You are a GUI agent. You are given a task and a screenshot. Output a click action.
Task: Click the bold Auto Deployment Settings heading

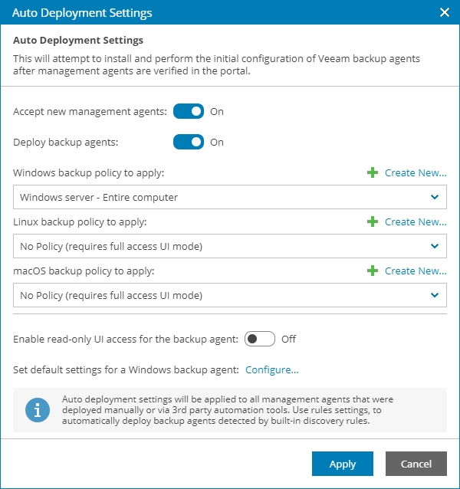pyautogui.click(x=78, y=40)
